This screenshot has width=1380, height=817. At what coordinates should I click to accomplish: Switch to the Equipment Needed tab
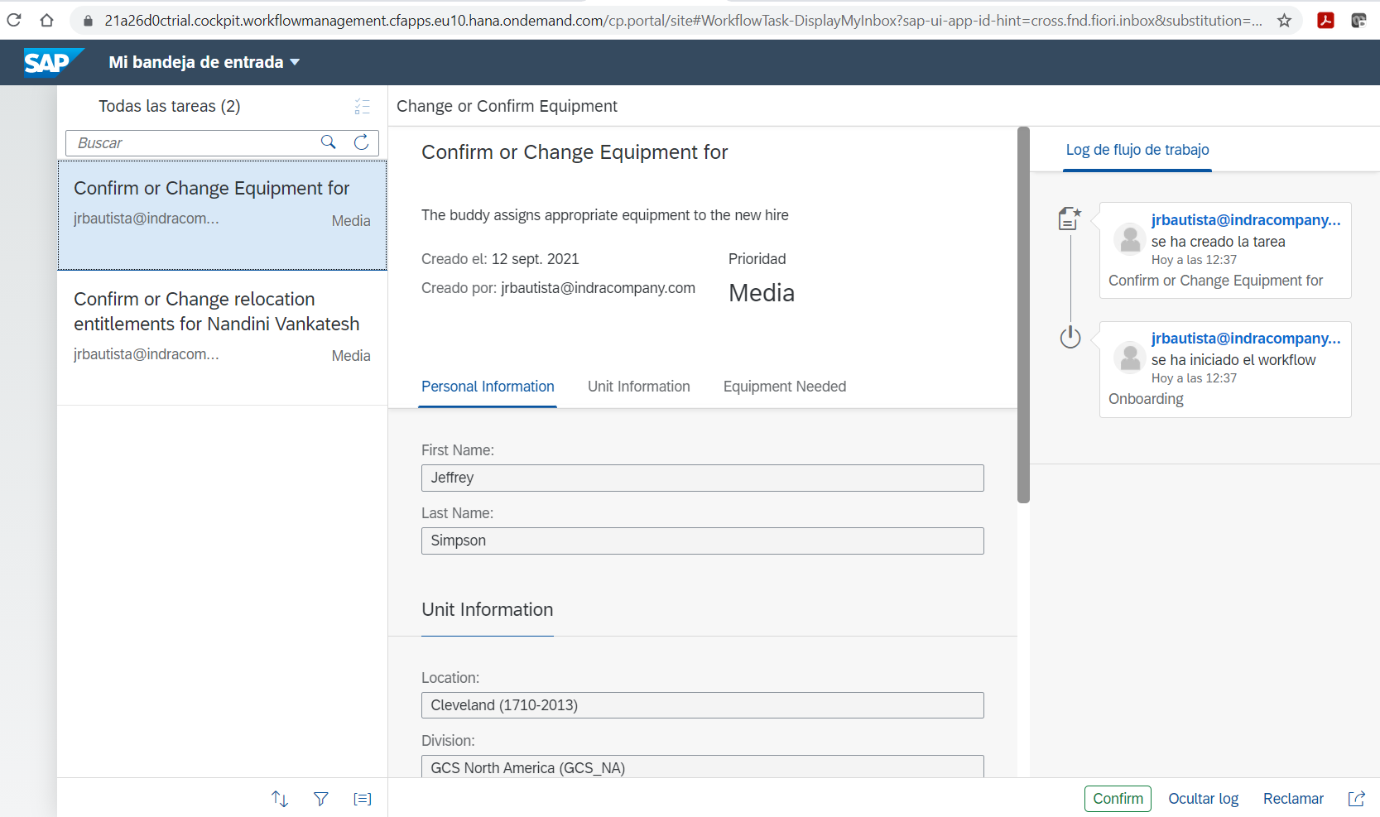pos(784,387)
